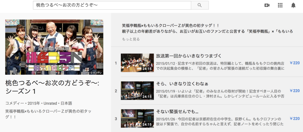The height and width of the screenshot is (132, 303).
Task: Open the notifications bell
Action: 293,5
